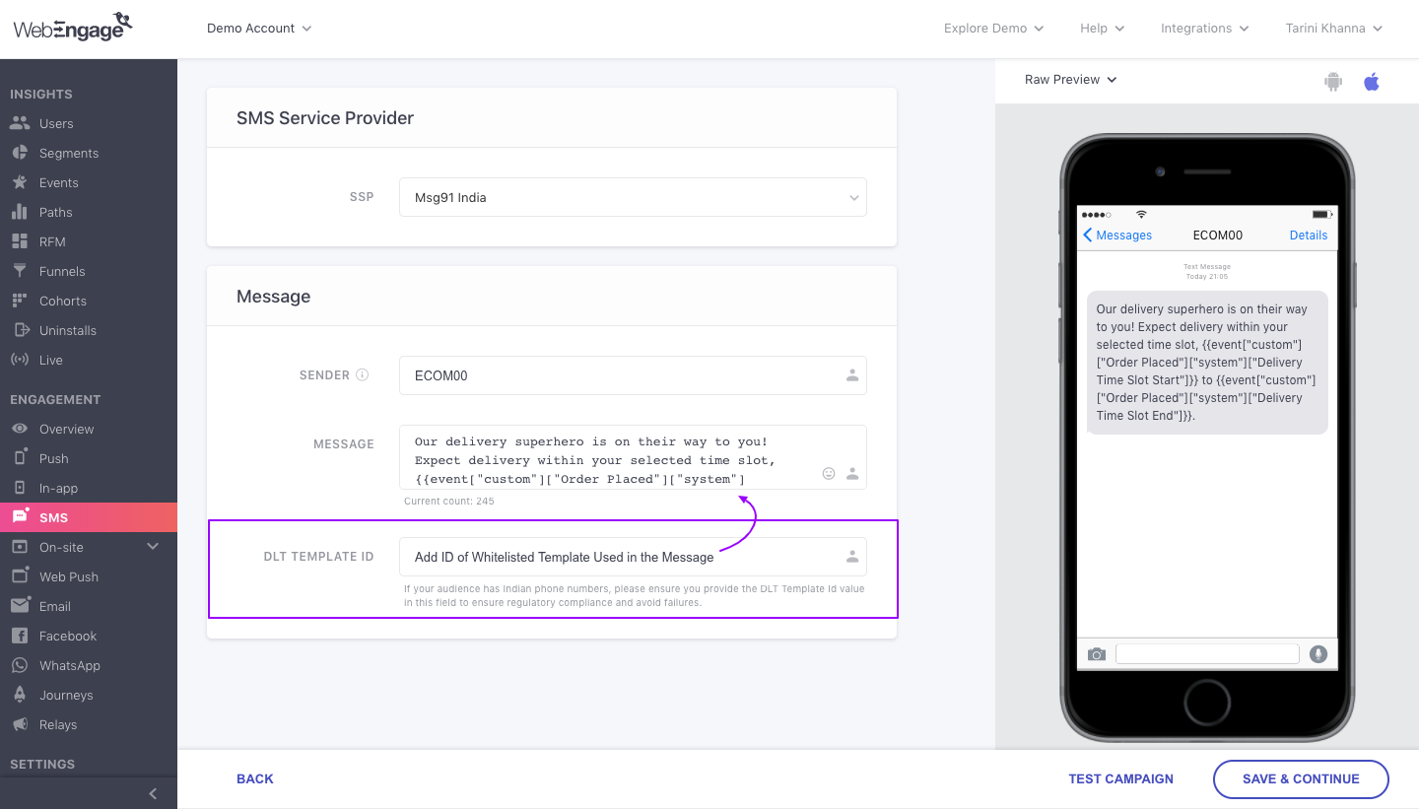Image resolution: width=1419 pixels, height=809 pixels.
Task: Open Paths bar chart icon
Action: [x=20, y=212]
